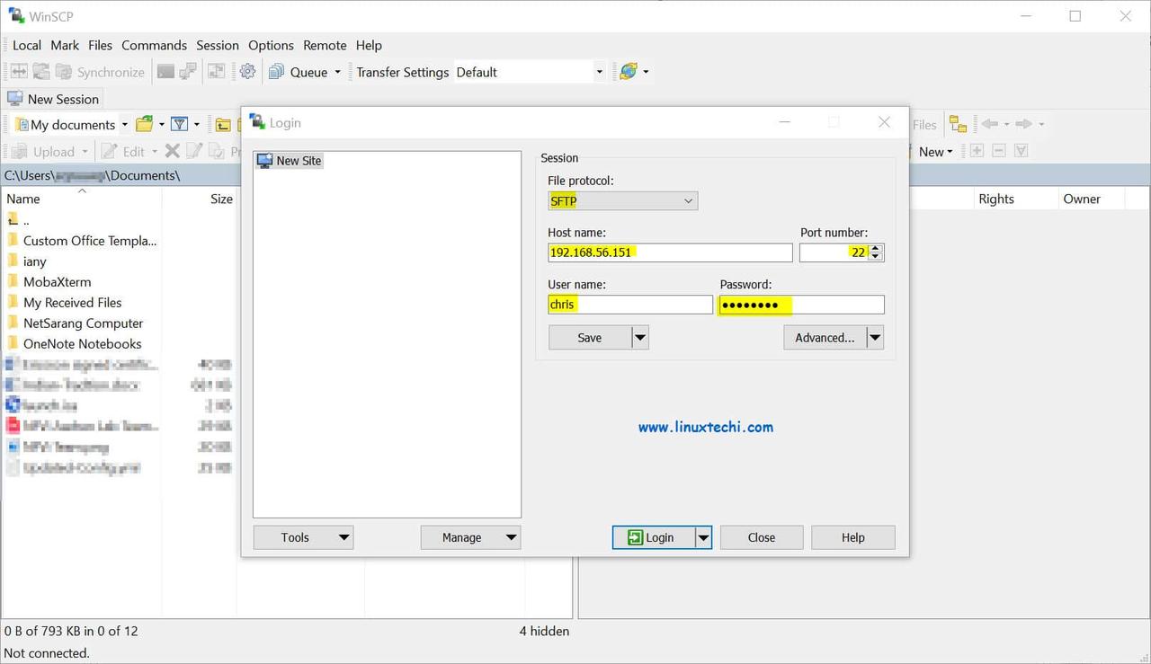
Task: Click the Login button
Action: pyautogui.click(x=653, y=537)
